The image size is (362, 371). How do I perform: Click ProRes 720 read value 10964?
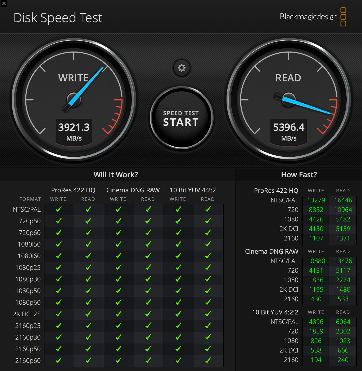tap(343, 210)
